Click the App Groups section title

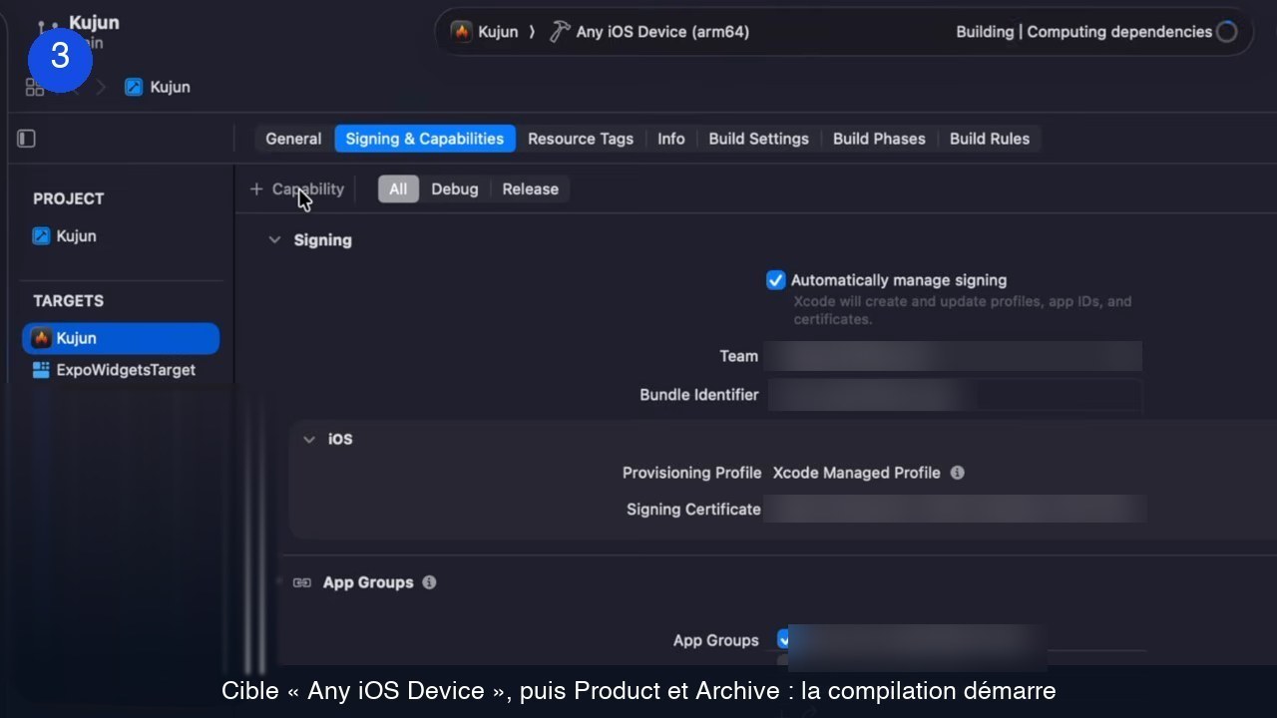[x=368, y=582]
